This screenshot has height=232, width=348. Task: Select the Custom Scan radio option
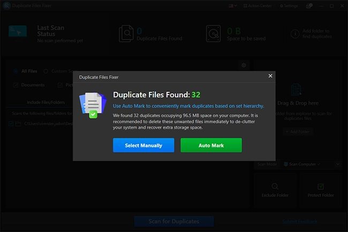46,71
